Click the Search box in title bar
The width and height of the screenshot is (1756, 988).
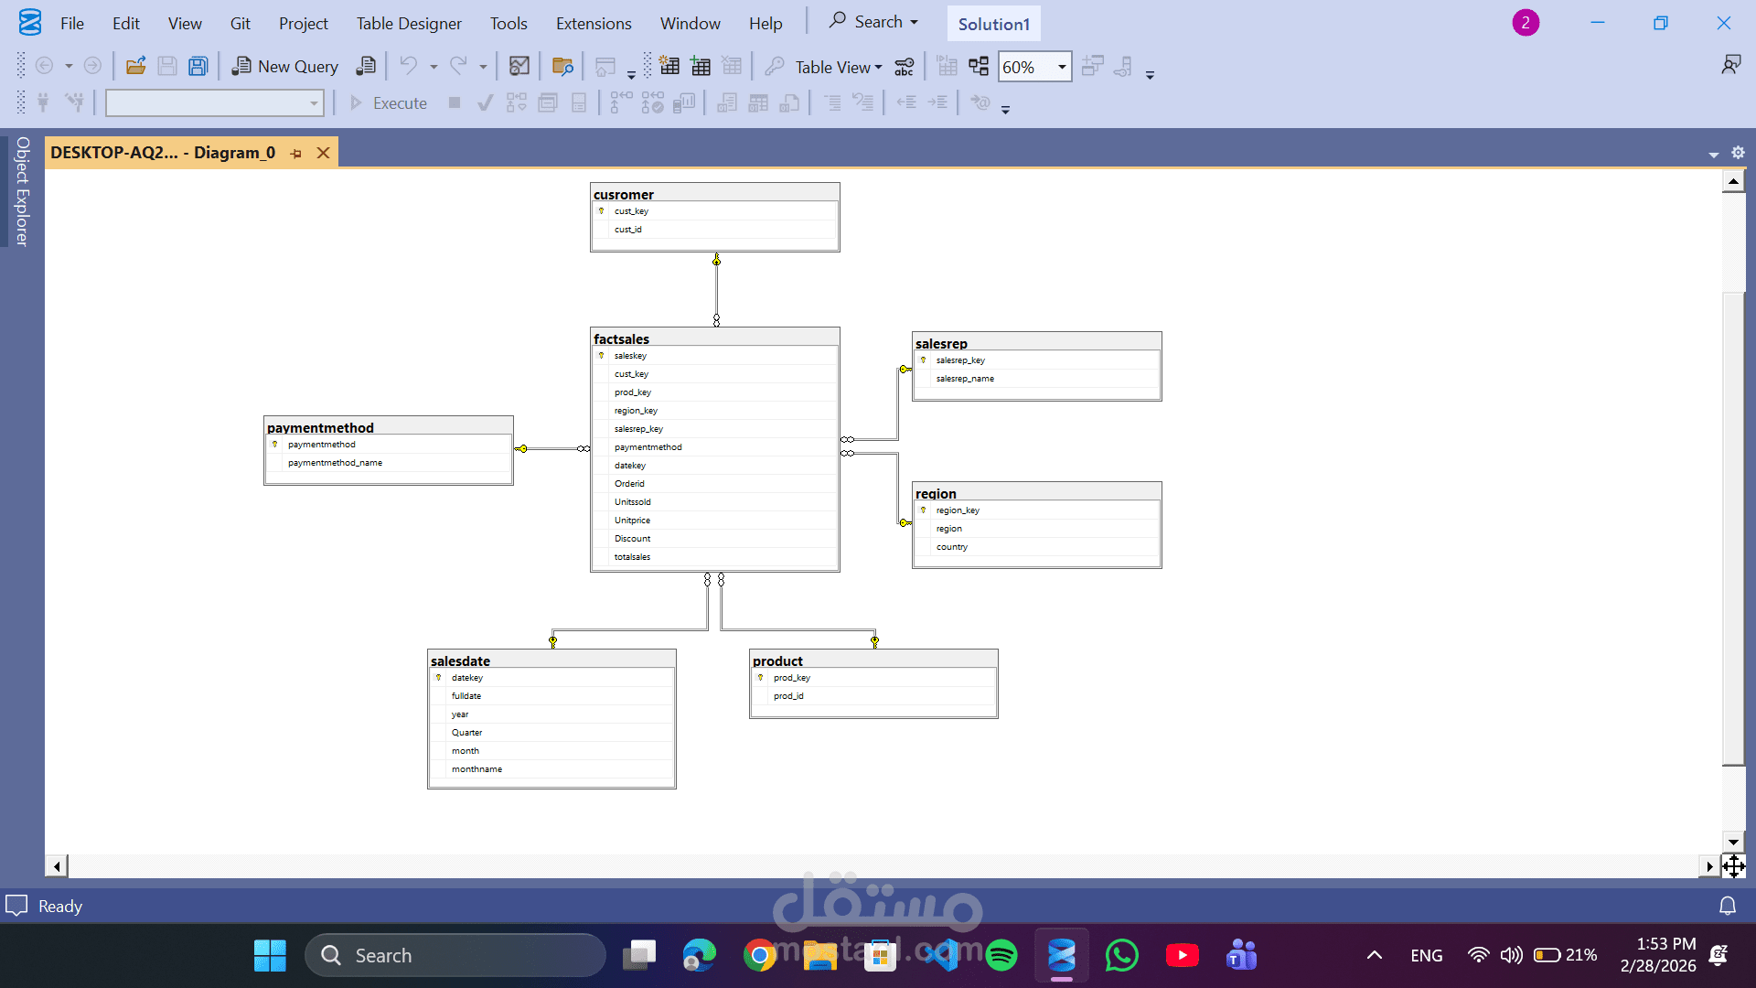873,22
